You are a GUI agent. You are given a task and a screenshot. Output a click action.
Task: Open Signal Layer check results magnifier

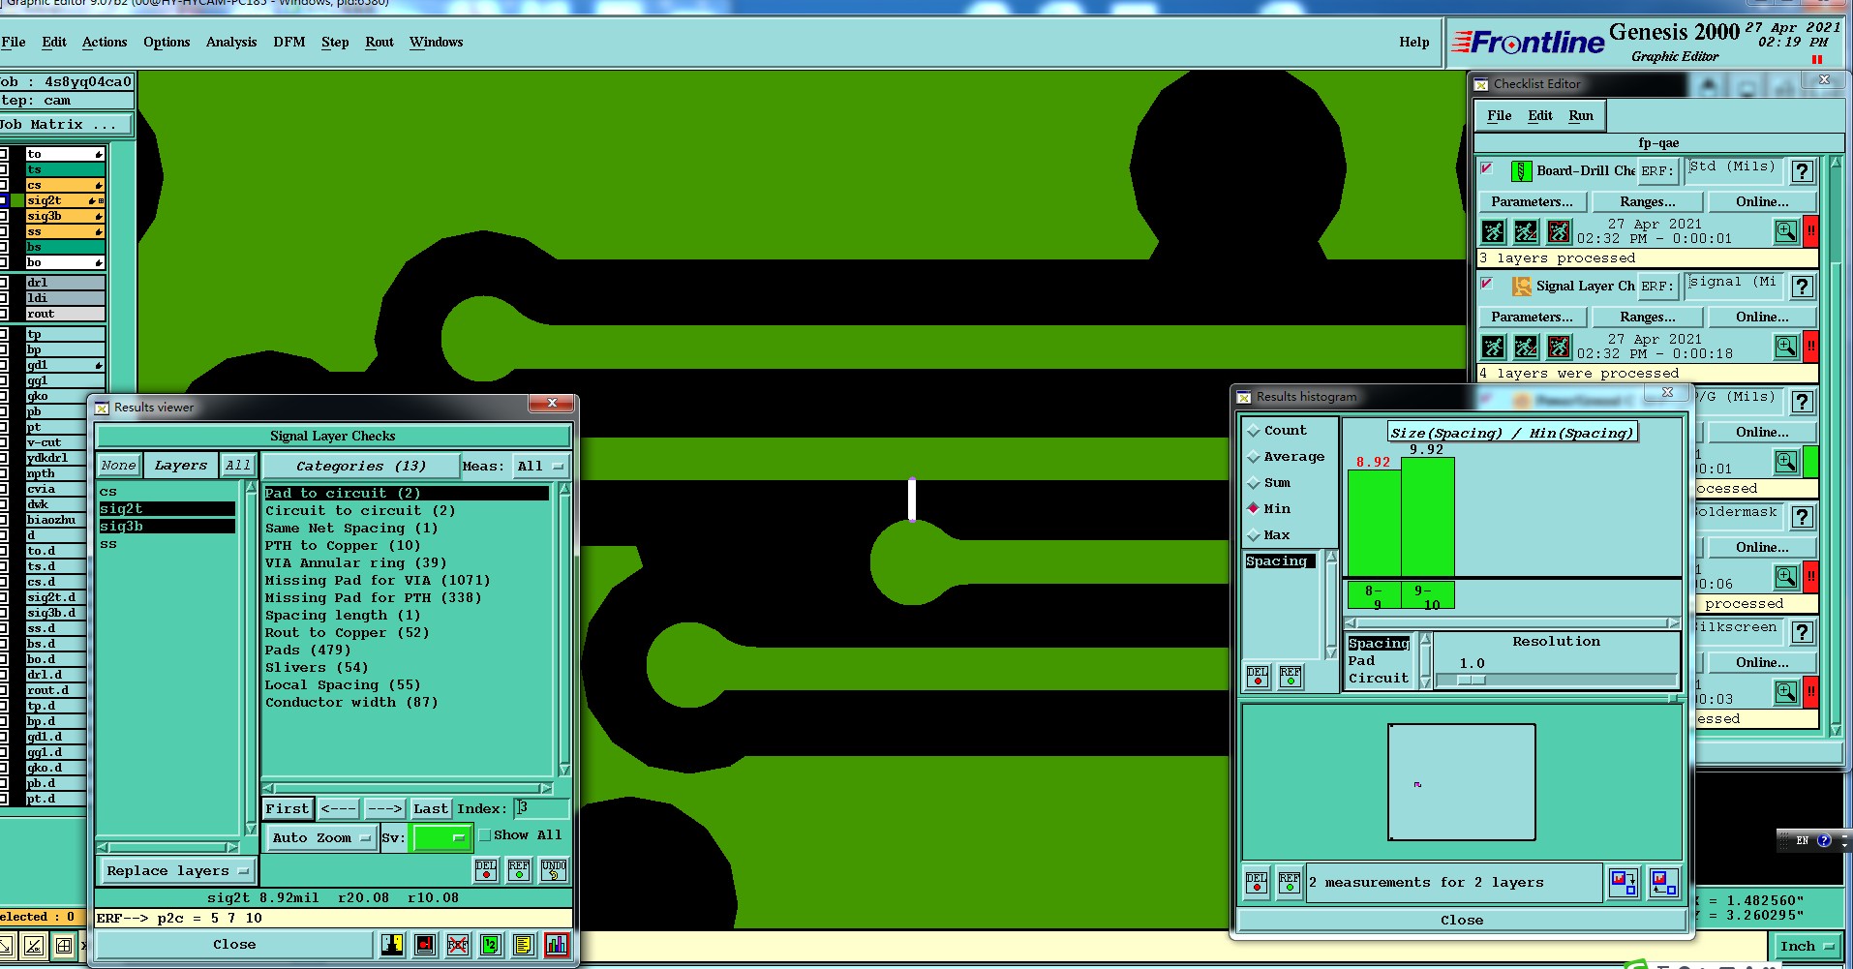tap(1786, 347)
